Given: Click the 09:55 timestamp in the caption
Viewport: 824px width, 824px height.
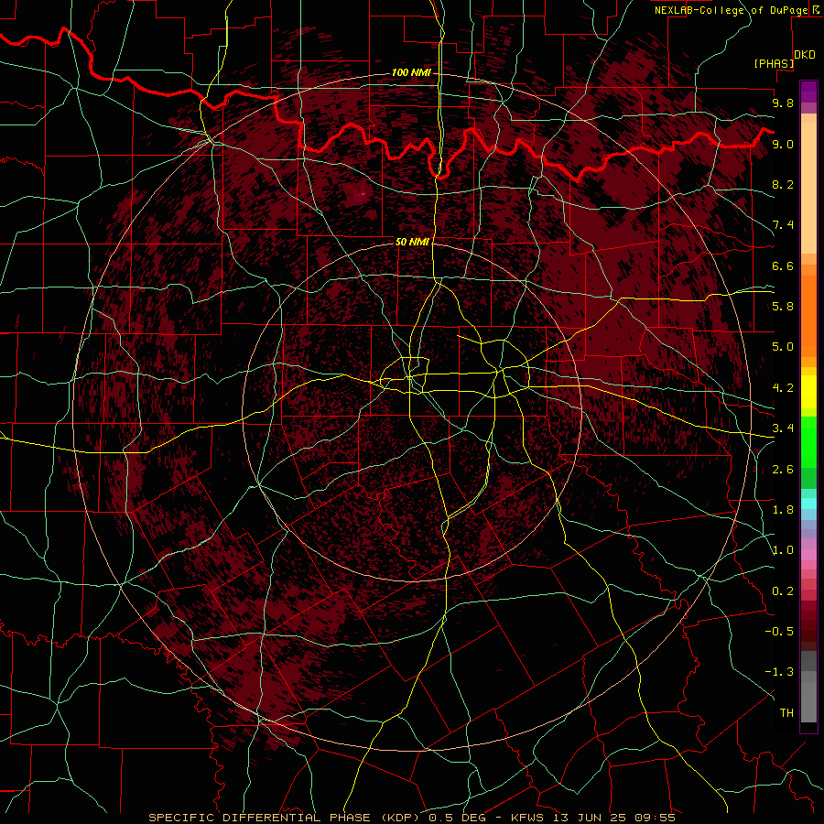Looking at the screenshot, I should pyautogui.click(x=654, y=818).
